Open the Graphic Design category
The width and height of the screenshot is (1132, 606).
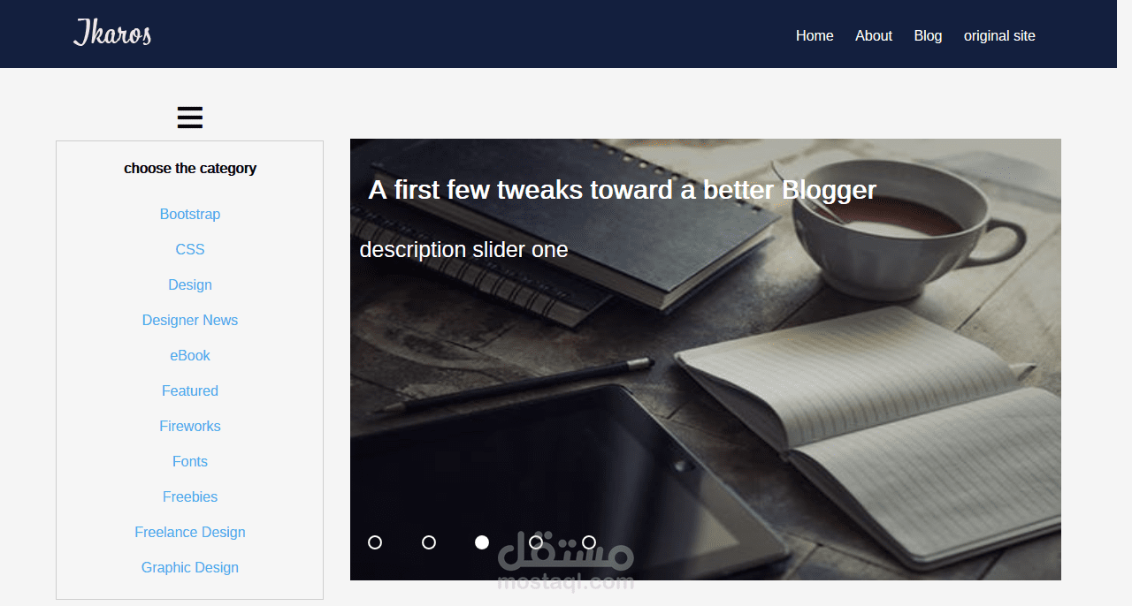(190, 568)
